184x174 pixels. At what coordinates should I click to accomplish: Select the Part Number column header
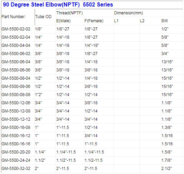coord(14,17)
